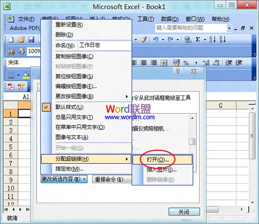Click the 关闭 button
The height and width of the screenshot is (224, 259).
pyautogui.click(x=184, y=212)
